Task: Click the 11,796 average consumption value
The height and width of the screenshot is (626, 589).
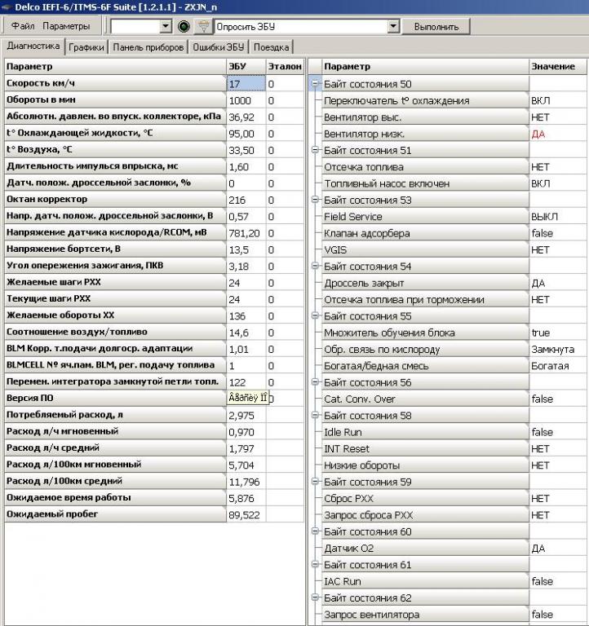Action: click(x=246, y=482)
